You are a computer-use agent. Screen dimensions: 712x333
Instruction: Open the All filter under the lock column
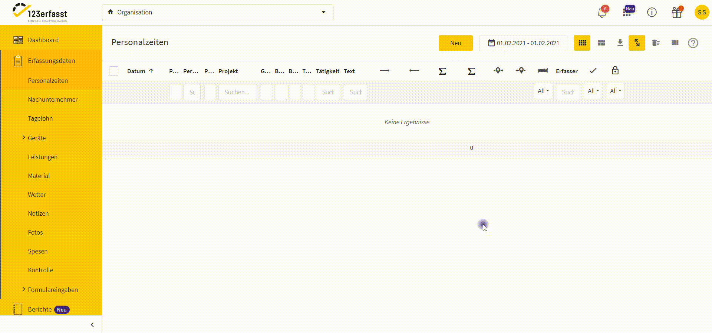coord(615,91)
